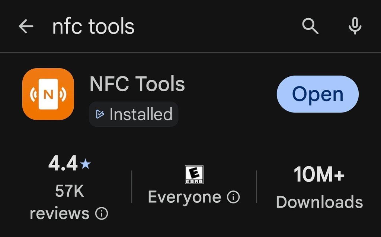Show info about the 57K reviews
Screen dimensions: 381x237
tap(102, 214)
